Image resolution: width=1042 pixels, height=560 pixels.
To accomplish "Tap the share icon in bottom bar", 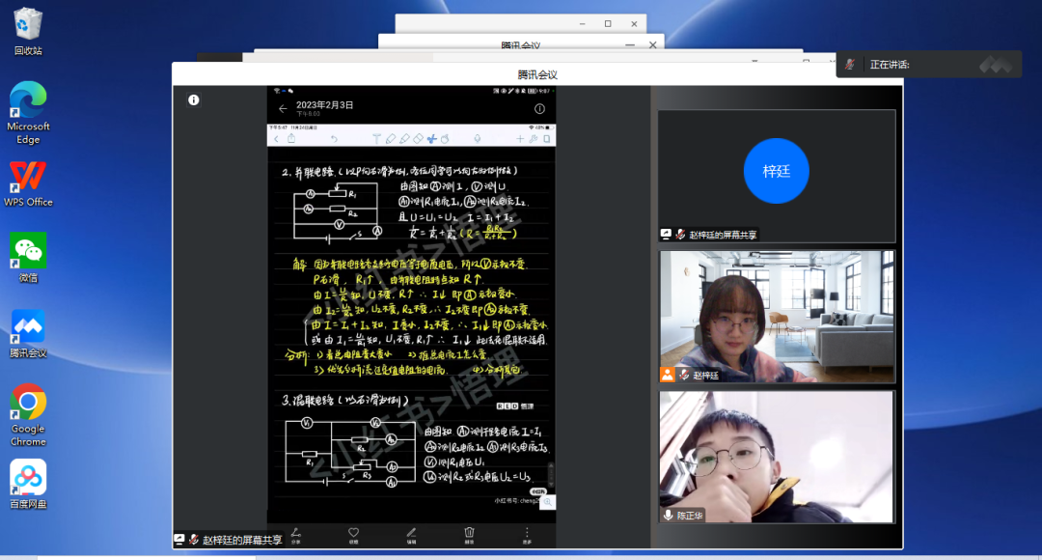I will click(295, 533).
